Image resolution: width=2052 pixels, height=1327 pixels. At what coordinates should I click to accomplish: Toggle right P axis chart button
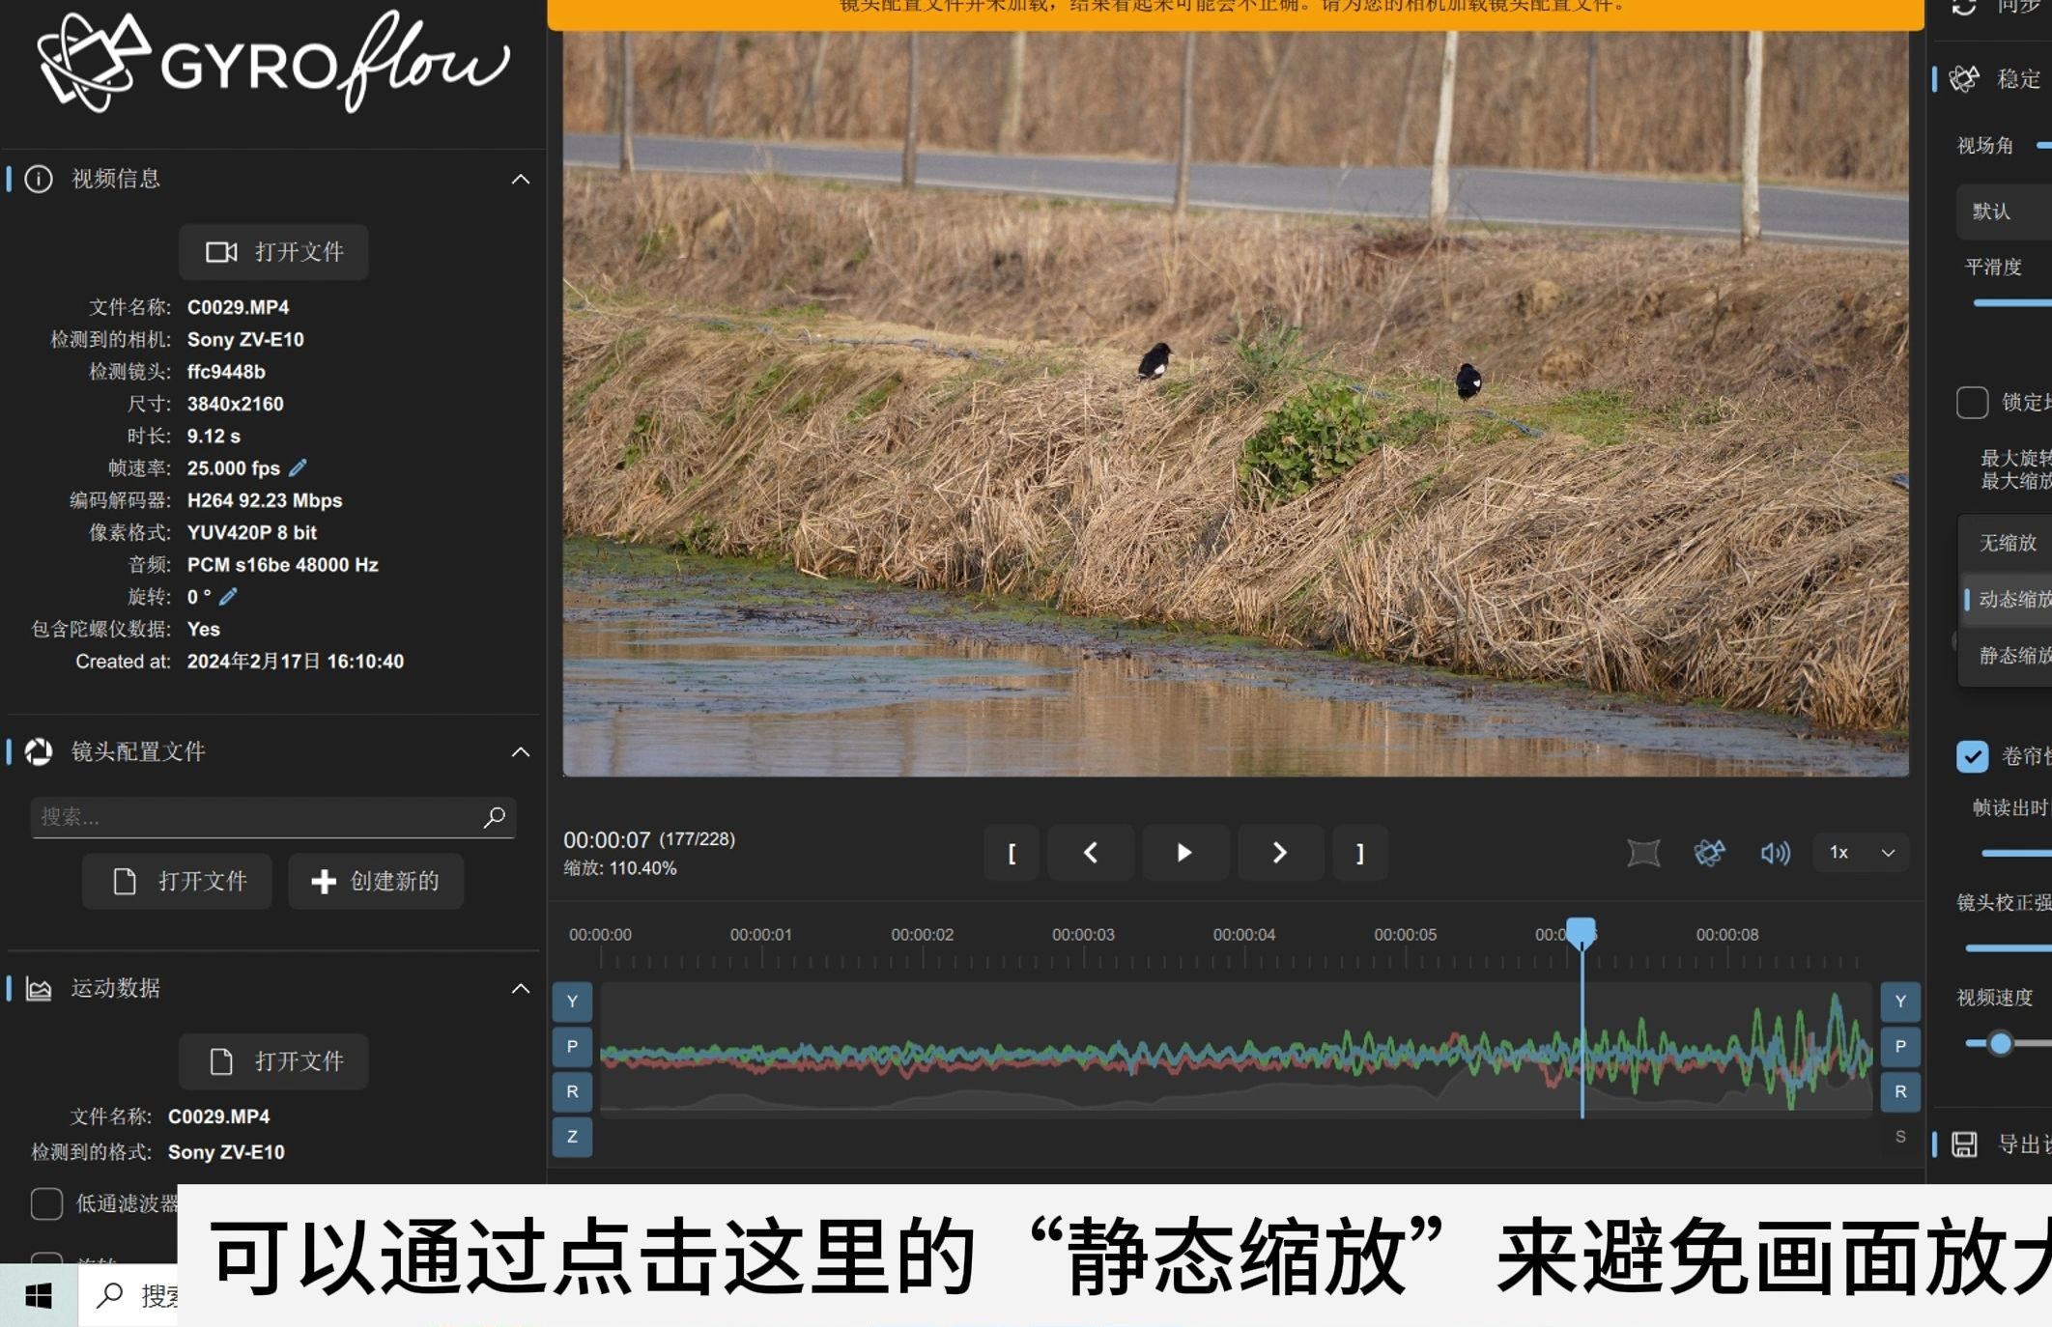(1900, 1046)
